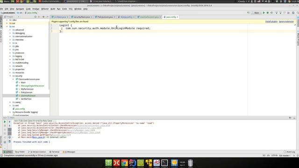Click the scroll from source target icon
The width and height of the screenshot is (299, 168).
tap(36, 17)
